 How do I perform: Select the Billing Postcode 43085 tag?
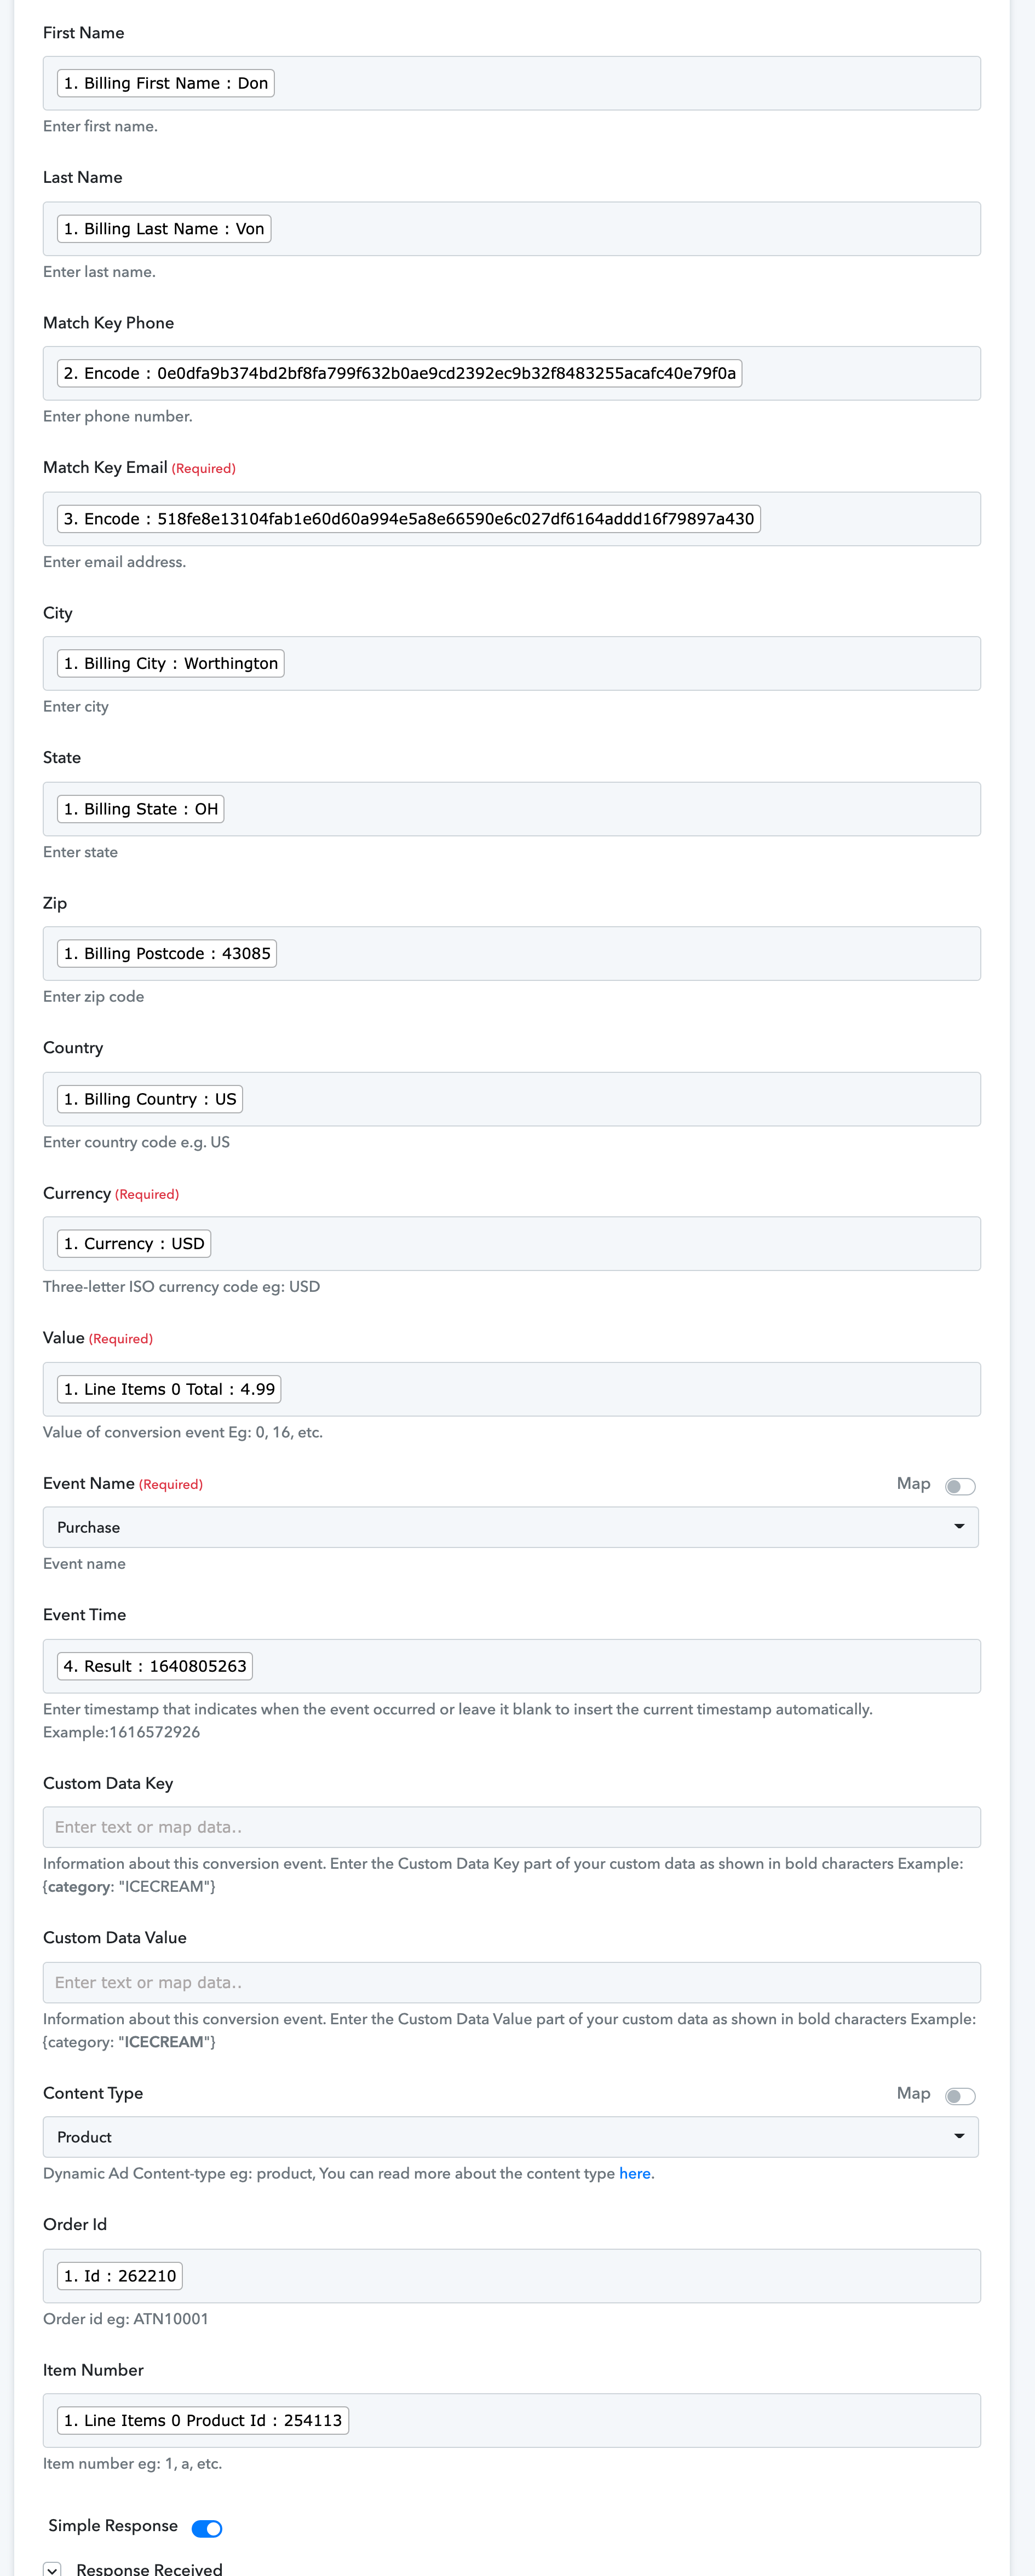pos(167,953)
